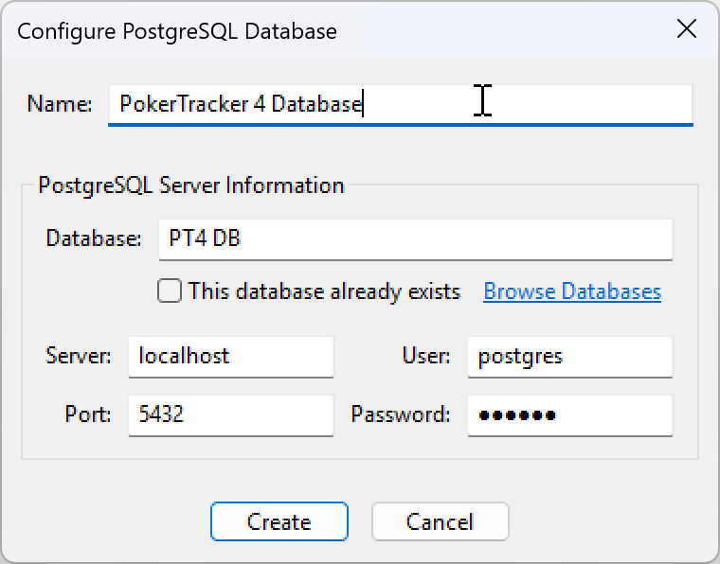Click the 'Database:' label
720x564 pixels.
coord(94,238)
